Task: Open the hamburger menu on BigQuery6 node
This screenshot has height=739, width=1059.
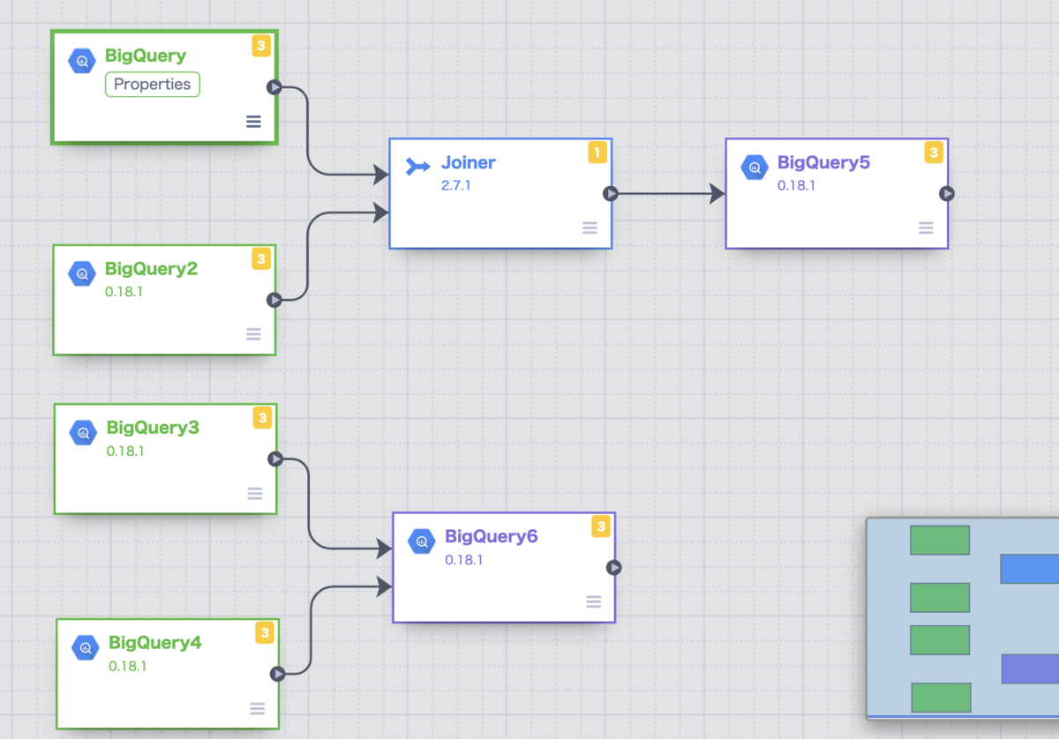Action: click(593, 601)
